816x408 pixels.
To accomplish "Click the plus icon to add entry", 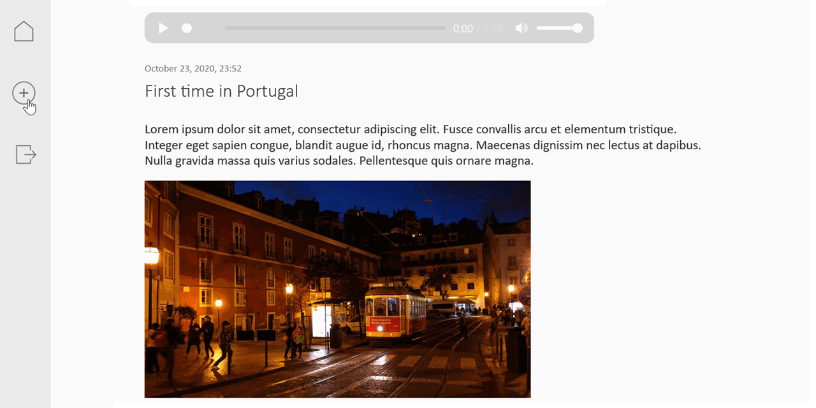I will (24, 94).
